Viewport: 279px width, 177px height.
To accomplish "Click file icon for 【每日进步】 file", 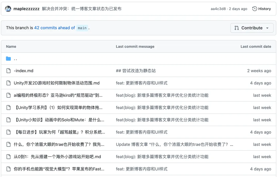I will coord(8,132).
